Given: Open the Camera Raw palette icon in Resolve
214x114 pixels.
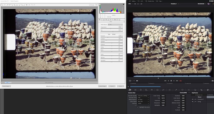Looking at the screenshot, I should pyautogui.click(x=130, y=90).
